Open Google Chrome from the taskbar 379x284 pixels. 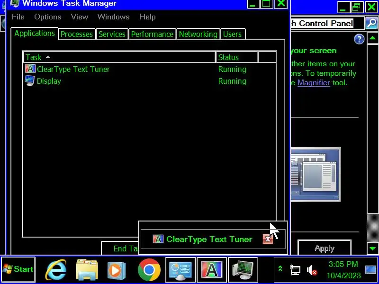pos(149,270)
